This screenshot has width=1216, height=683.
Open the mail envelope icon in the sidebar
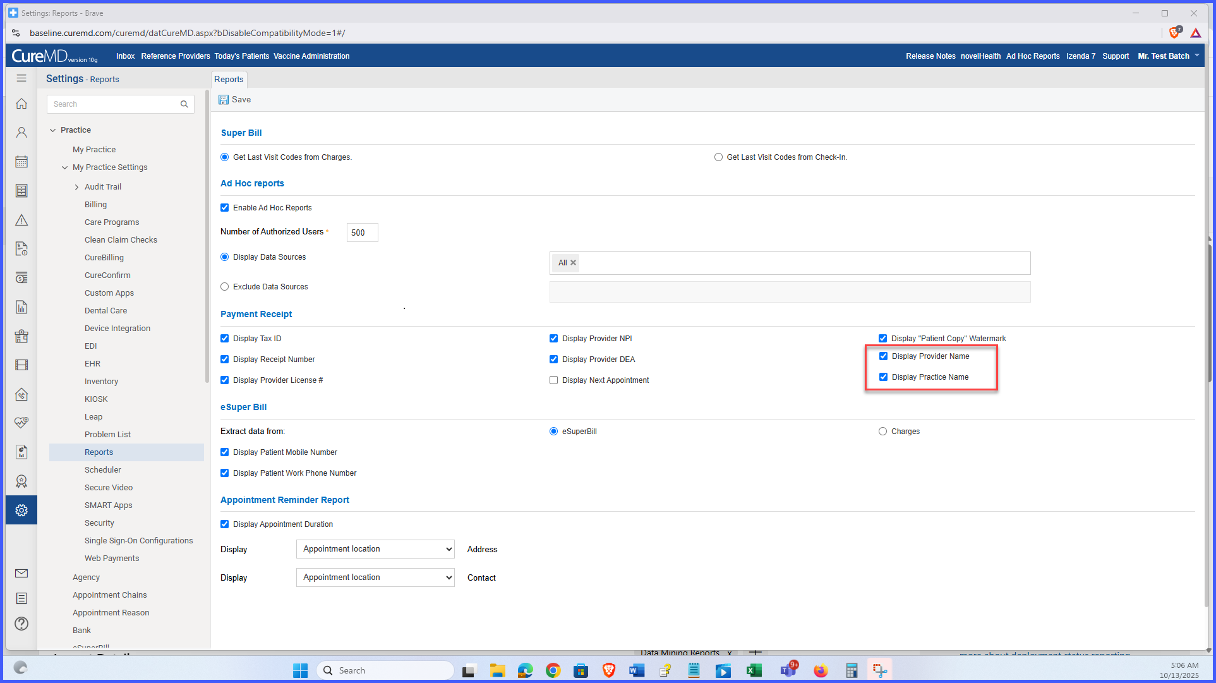coord(21,574)
